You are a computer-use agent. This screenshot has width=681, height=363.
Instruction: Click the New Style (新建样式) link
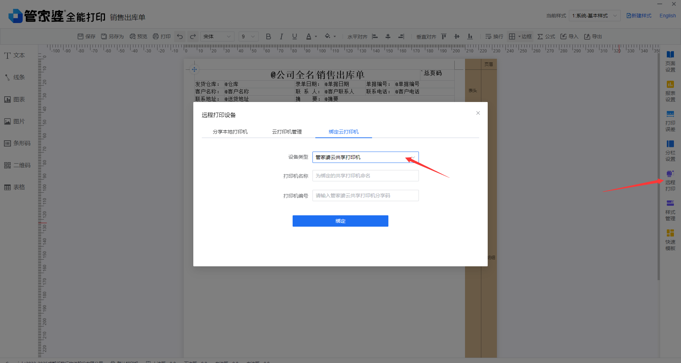[639, 16]
